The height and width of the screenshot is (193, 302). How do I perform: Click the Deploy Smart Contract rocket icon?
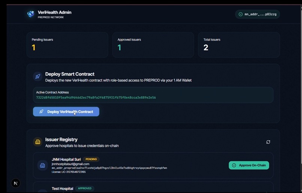coord(38,76)
